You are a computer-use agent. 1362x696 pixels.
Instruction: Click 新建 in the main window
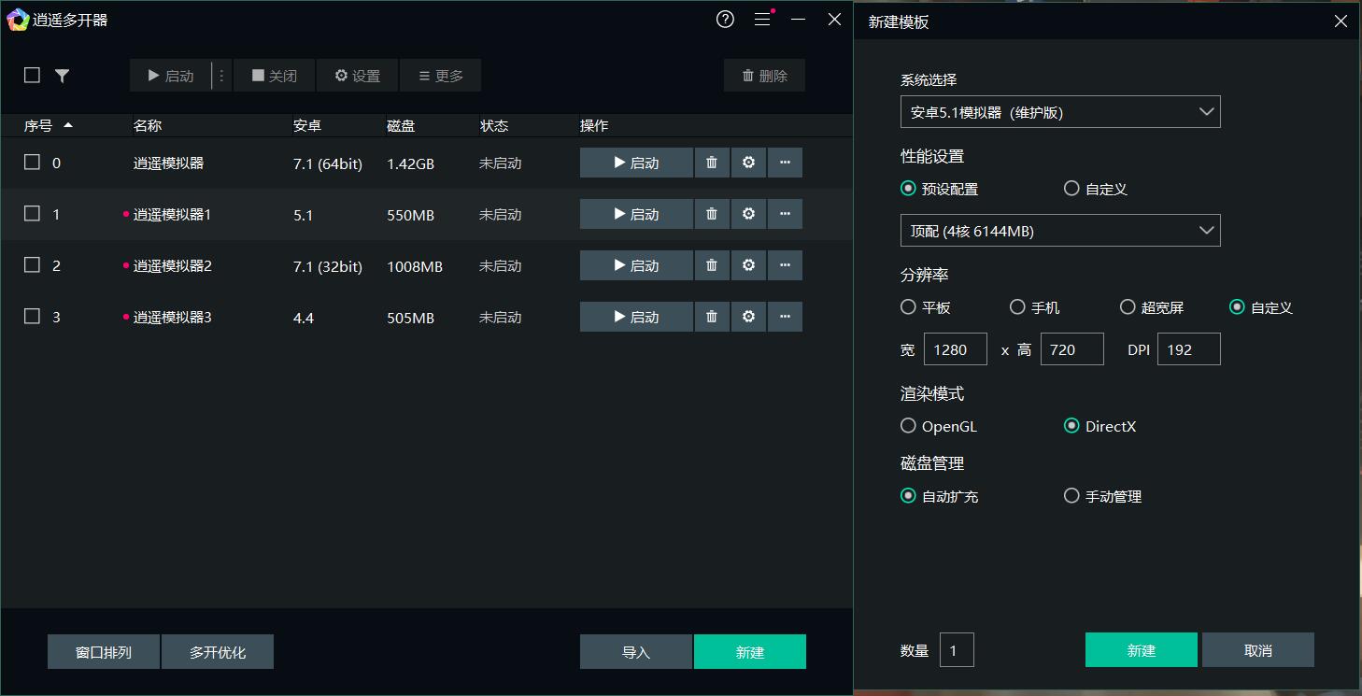tap(750, 652)
